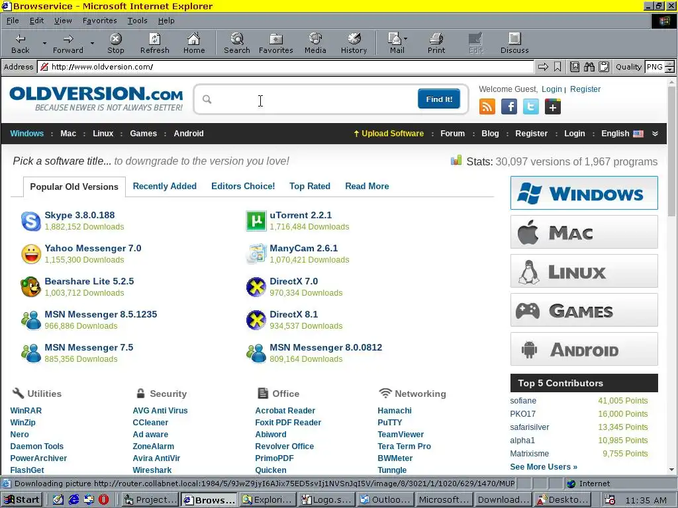Refresh the current page

coord(154,43)
